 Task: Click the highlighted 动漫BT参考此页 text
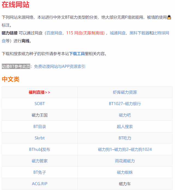(16, 66)
